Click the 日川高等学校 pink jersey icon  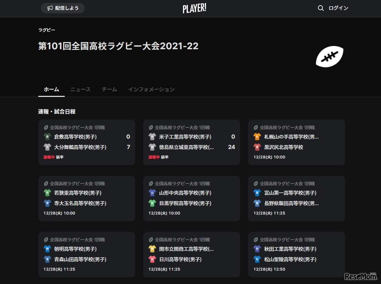point(153,260)
